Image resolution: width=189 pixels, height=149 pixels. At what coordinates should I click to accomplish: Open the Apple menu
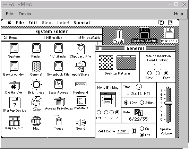click(10, 23)
